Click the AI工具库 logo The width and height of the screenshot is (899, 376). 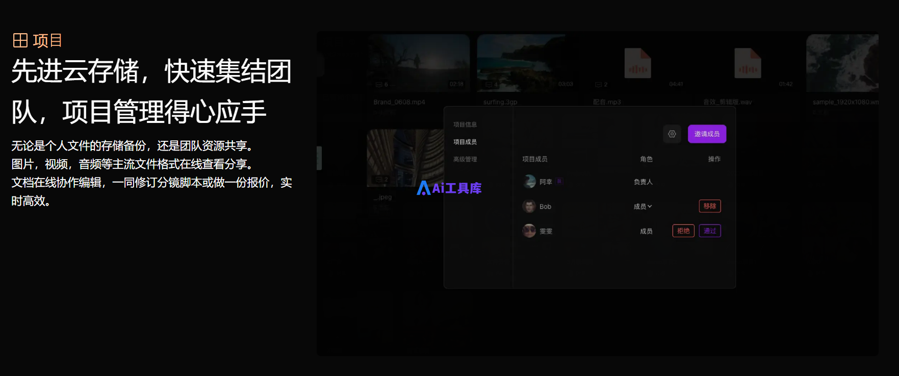point(449,188)
